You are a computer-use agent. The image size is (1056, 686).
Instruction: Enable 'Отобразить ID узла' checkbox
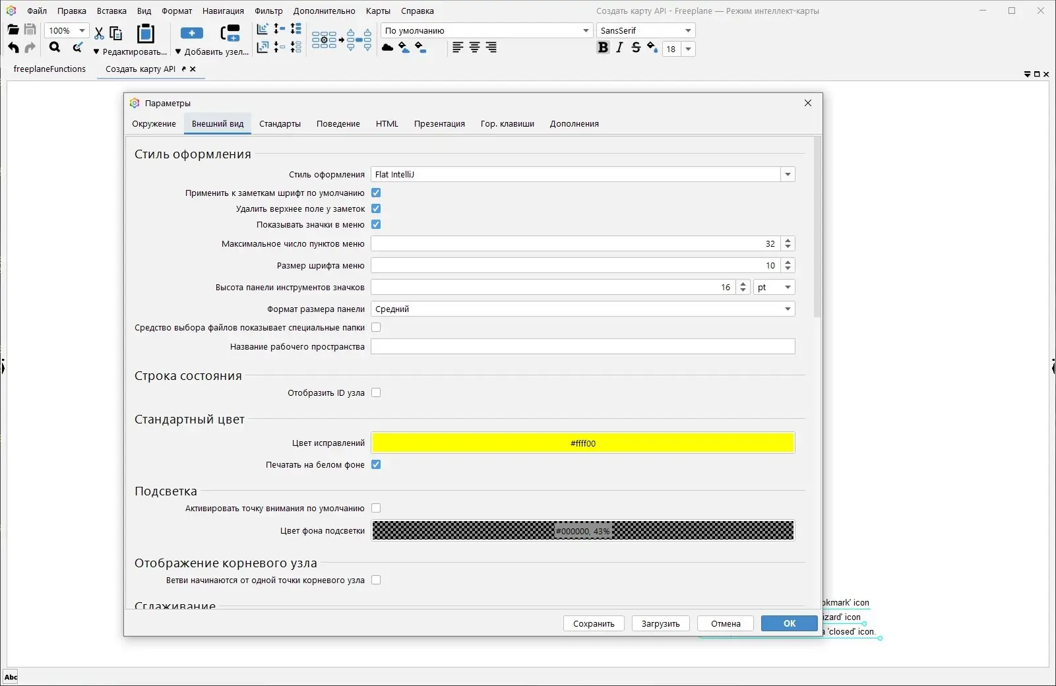click(x=376, y=392)
